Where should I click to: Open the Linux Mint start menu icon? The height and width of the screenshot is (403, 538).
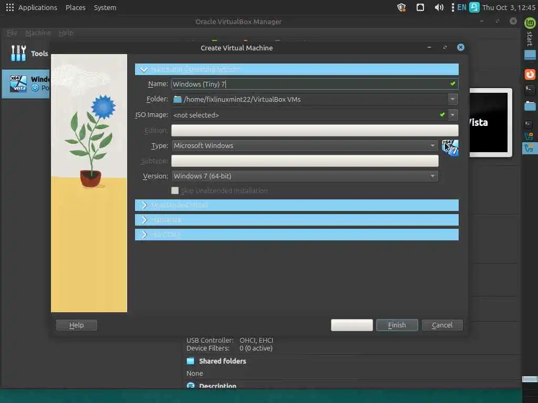(x=530, y=23)
